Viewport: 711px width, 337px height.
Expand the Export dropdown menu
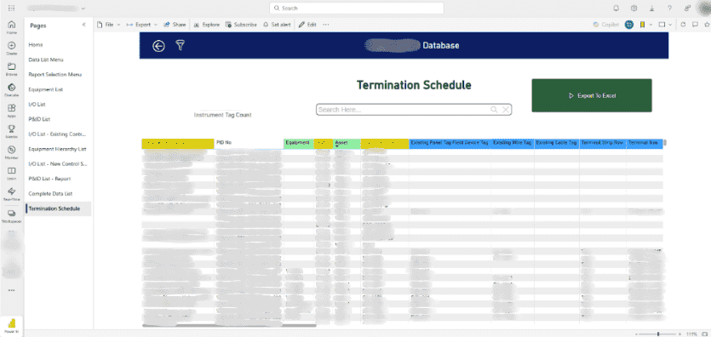(x=142, y=25)
